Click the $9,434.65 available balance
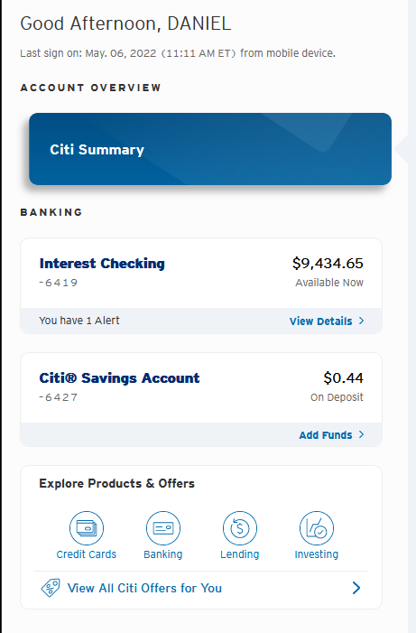 328,263
